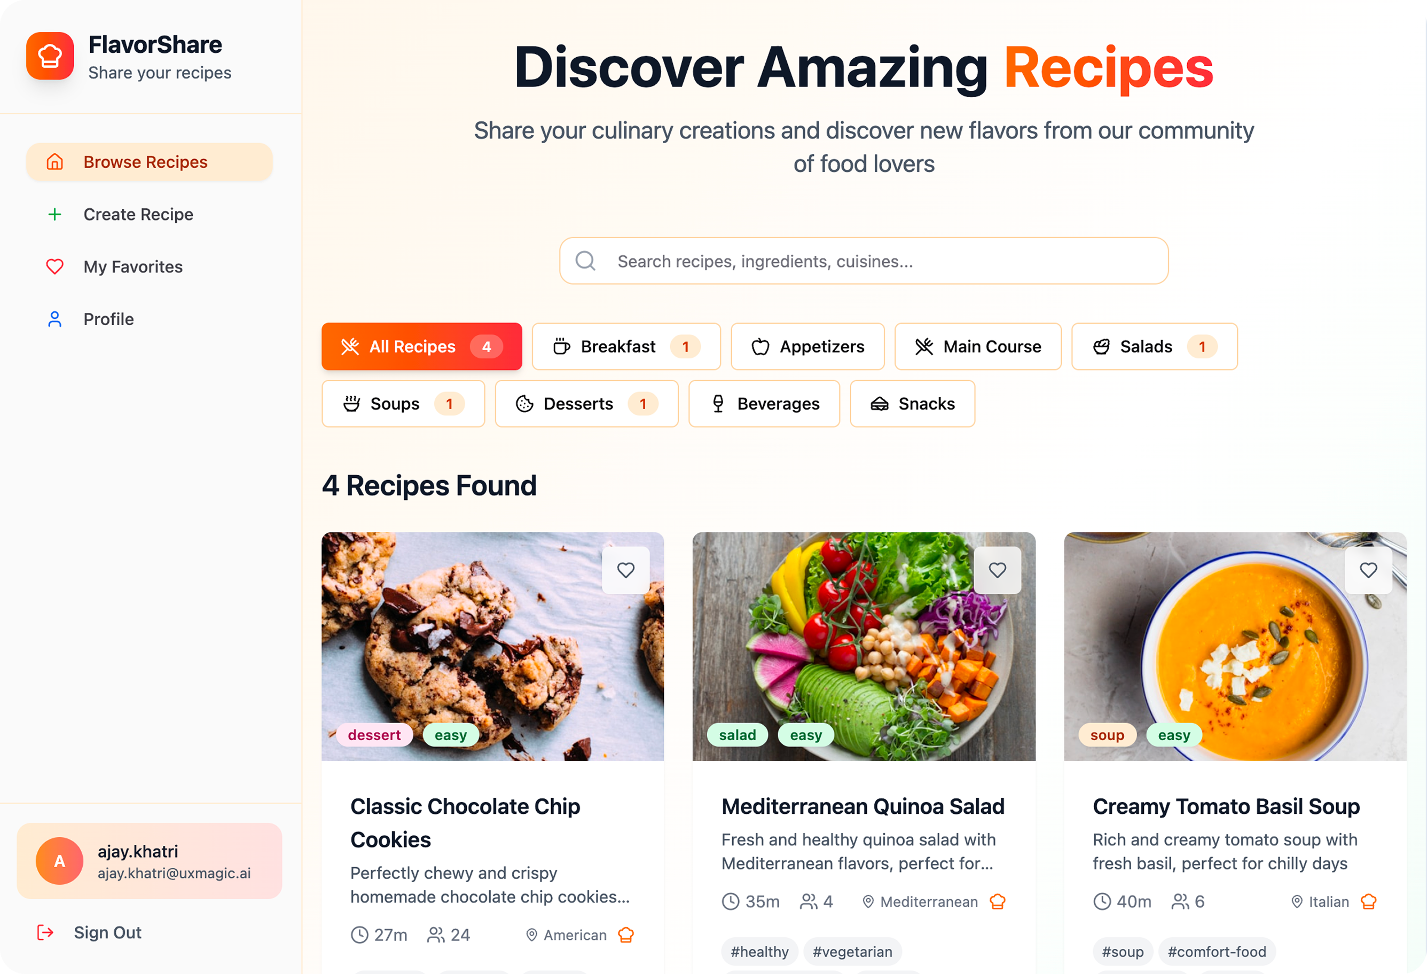
Task: Open the Creamy Tomato Basil Soup title
Action: pos(1226,806)
